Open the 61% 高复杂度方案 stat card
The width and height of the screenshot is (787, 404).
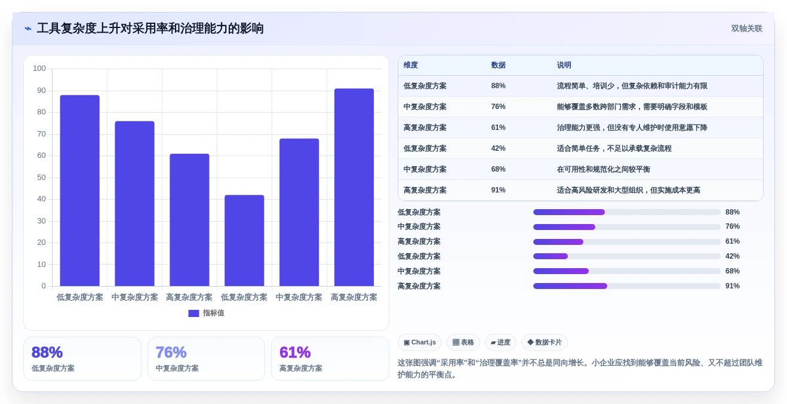330,359
